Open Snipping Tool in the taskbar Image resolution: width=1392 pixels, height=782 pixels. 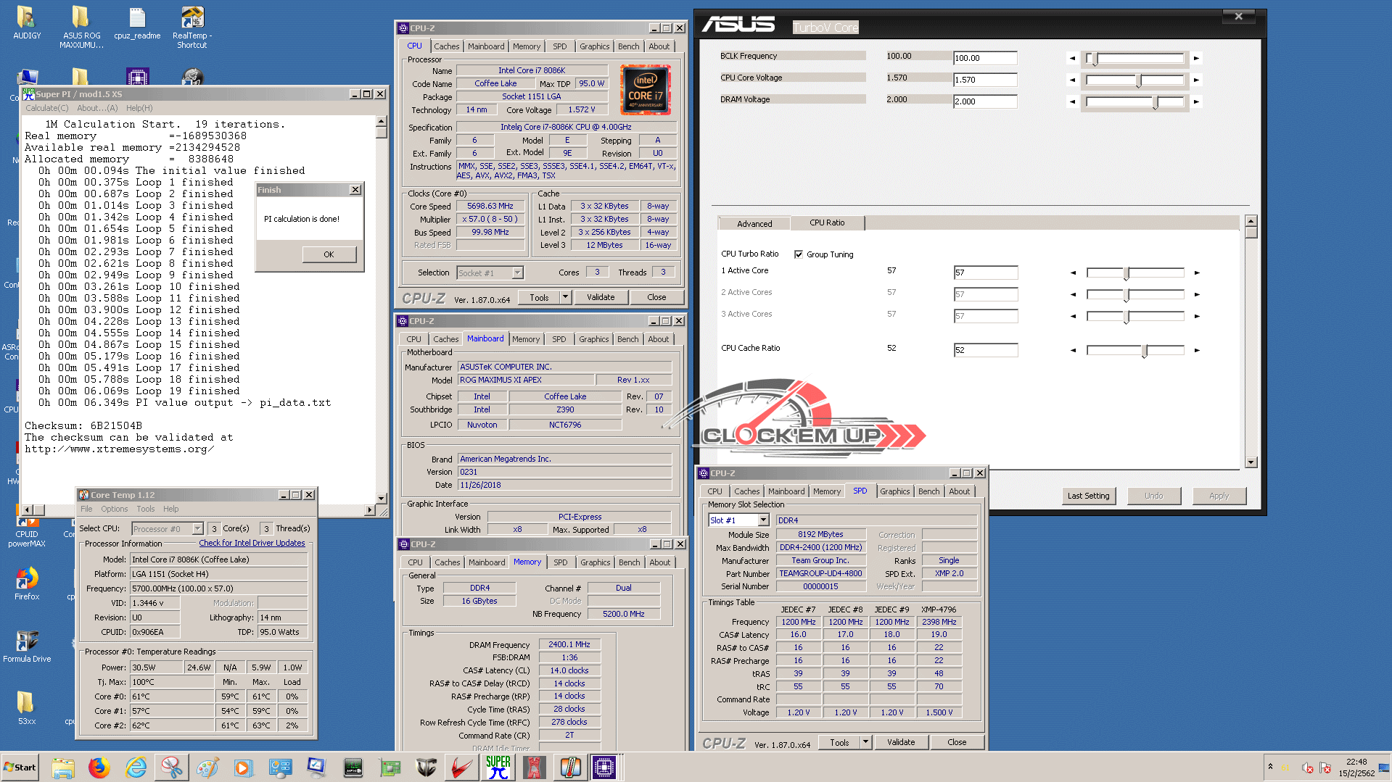pos(172,768)
